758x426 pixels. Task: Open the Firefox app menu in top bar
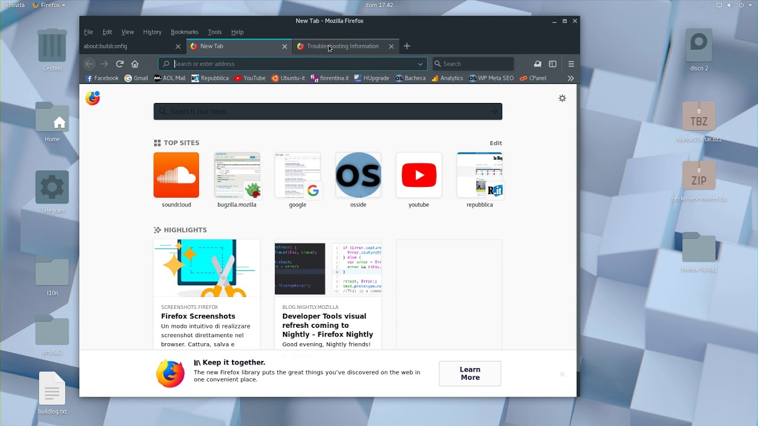tap(49, 5)
